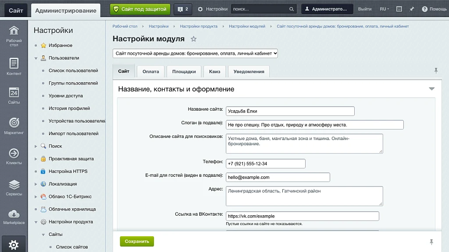Open the Маркетинг target icon
Viewport: 449px width, 252px height.
coord(14,126)
